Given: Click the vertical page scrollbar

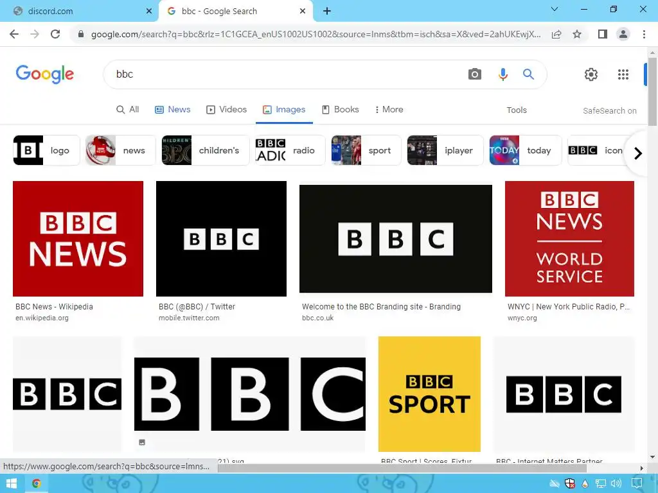Looking at the screenshot, I should pos(652,92).
